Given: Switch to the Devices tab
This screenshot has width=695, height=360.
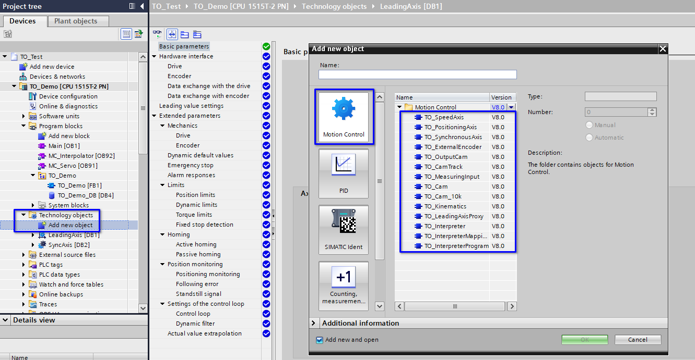Looking at the screenshot, I should coord(22,21).
